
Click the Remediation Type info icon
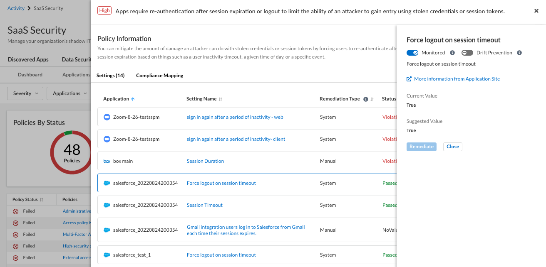click(x=366, y=99)
